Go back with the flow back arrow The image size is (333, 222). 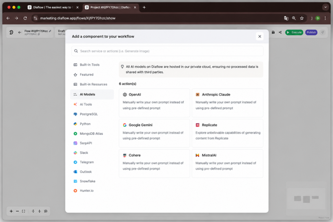tap(20, 33)
